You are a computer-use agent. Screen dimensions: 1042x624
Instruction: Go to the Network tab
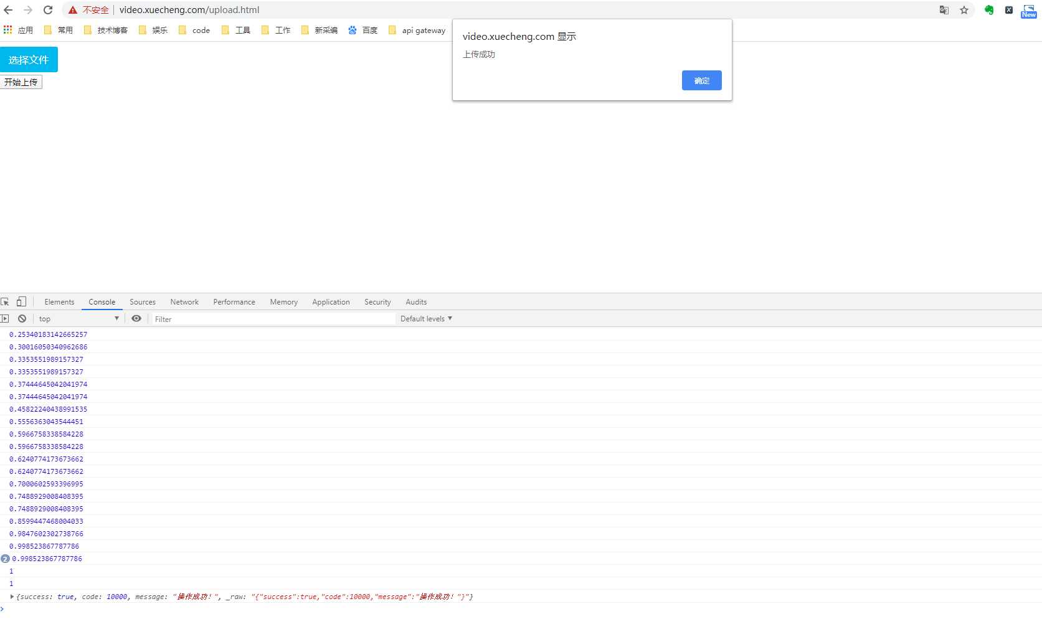(184, 302)
